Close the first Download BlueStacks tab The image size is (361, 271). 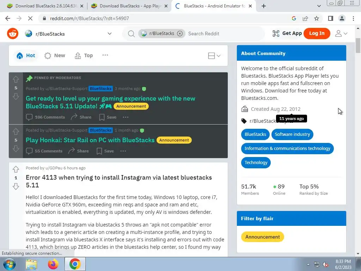(82, 6)
